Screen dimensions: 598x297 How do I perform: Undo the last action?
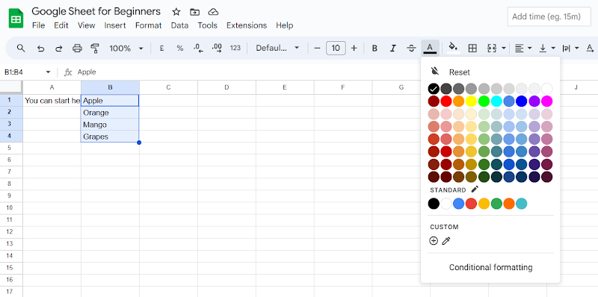[x=40, y=49]
